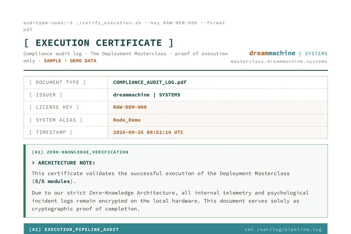351x234 pixels.
Task: Click the SAMPLE · DEMO DATA notice
Action: [70, 61]
